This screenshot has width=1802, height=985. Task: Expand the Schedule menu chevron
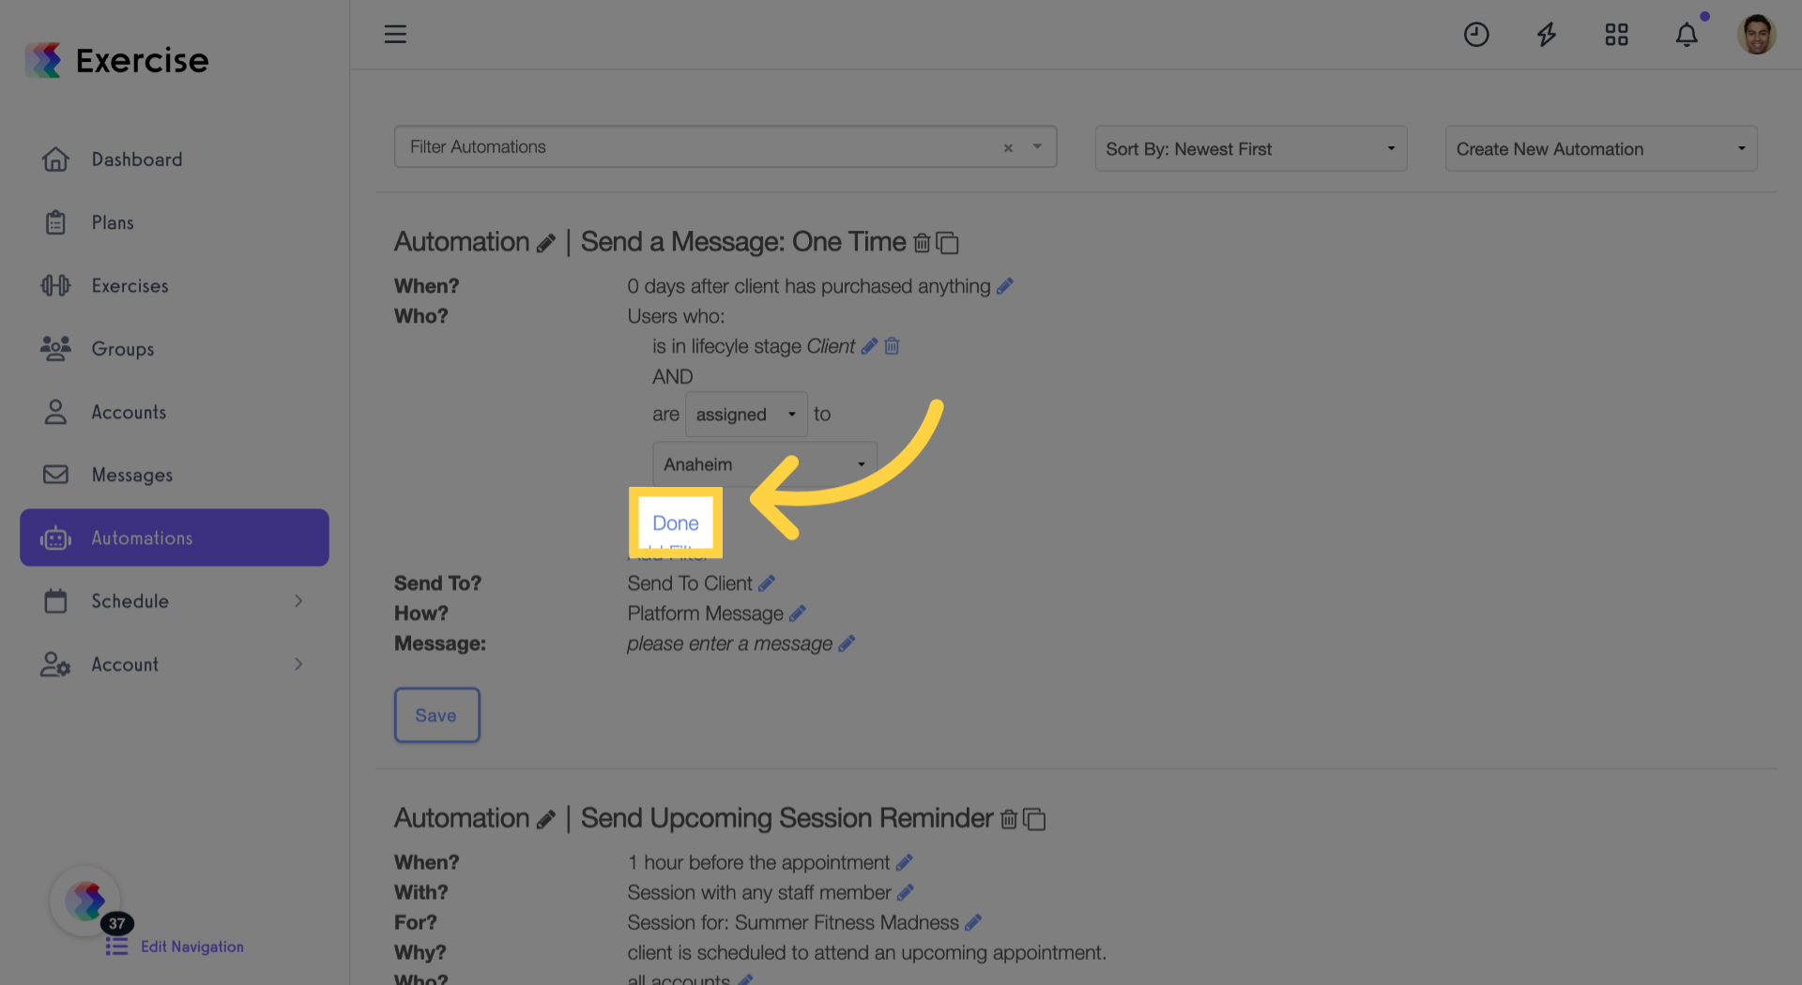(x=298, y=600)
